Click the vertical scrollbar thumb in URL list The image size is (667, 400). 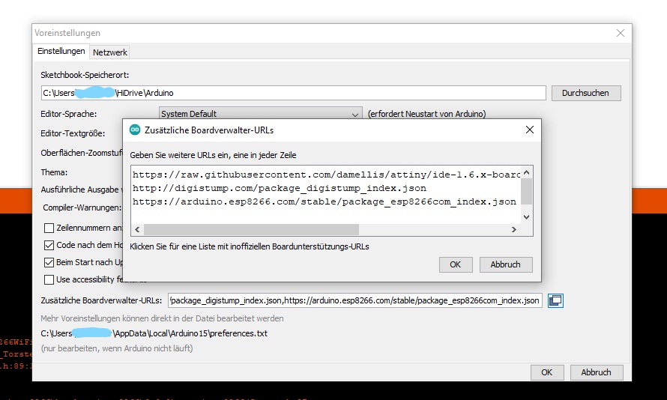tap(527, 191)
